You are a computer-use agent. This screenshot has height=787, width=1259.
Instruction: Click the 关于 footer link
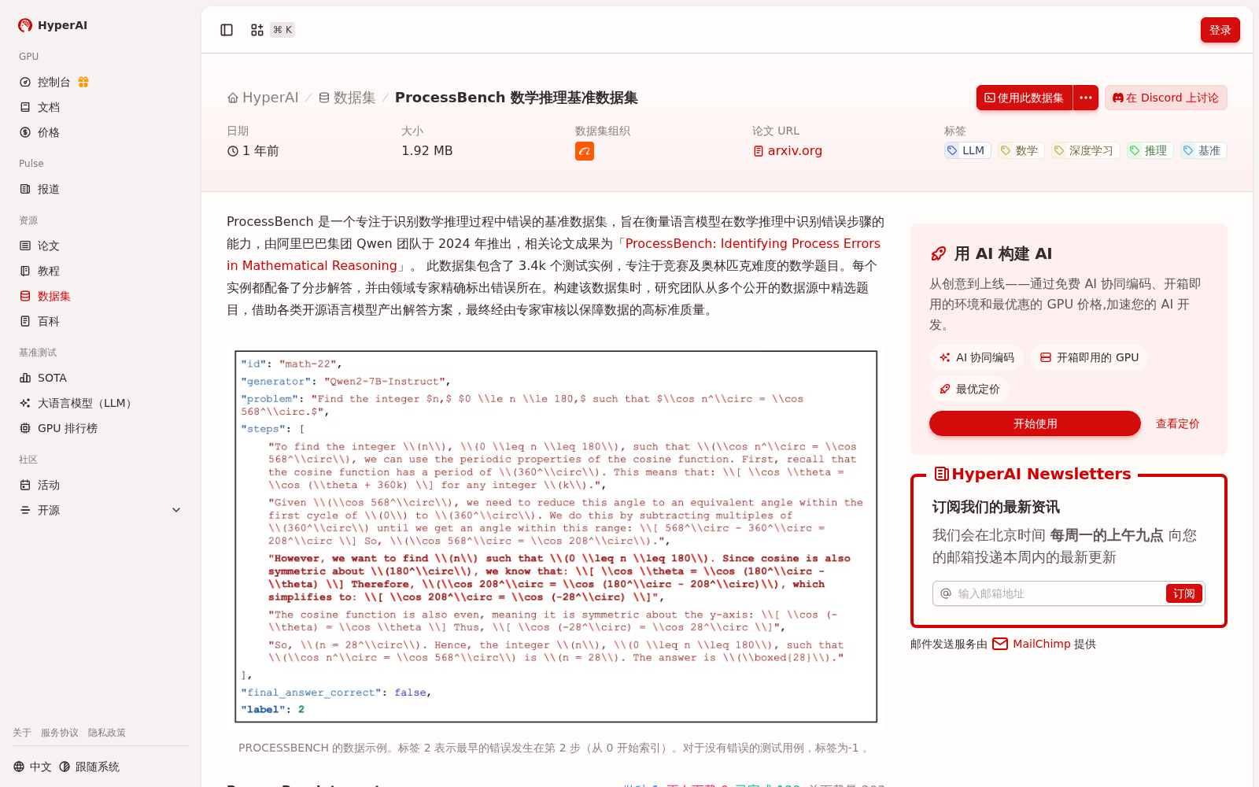[22, 733]
